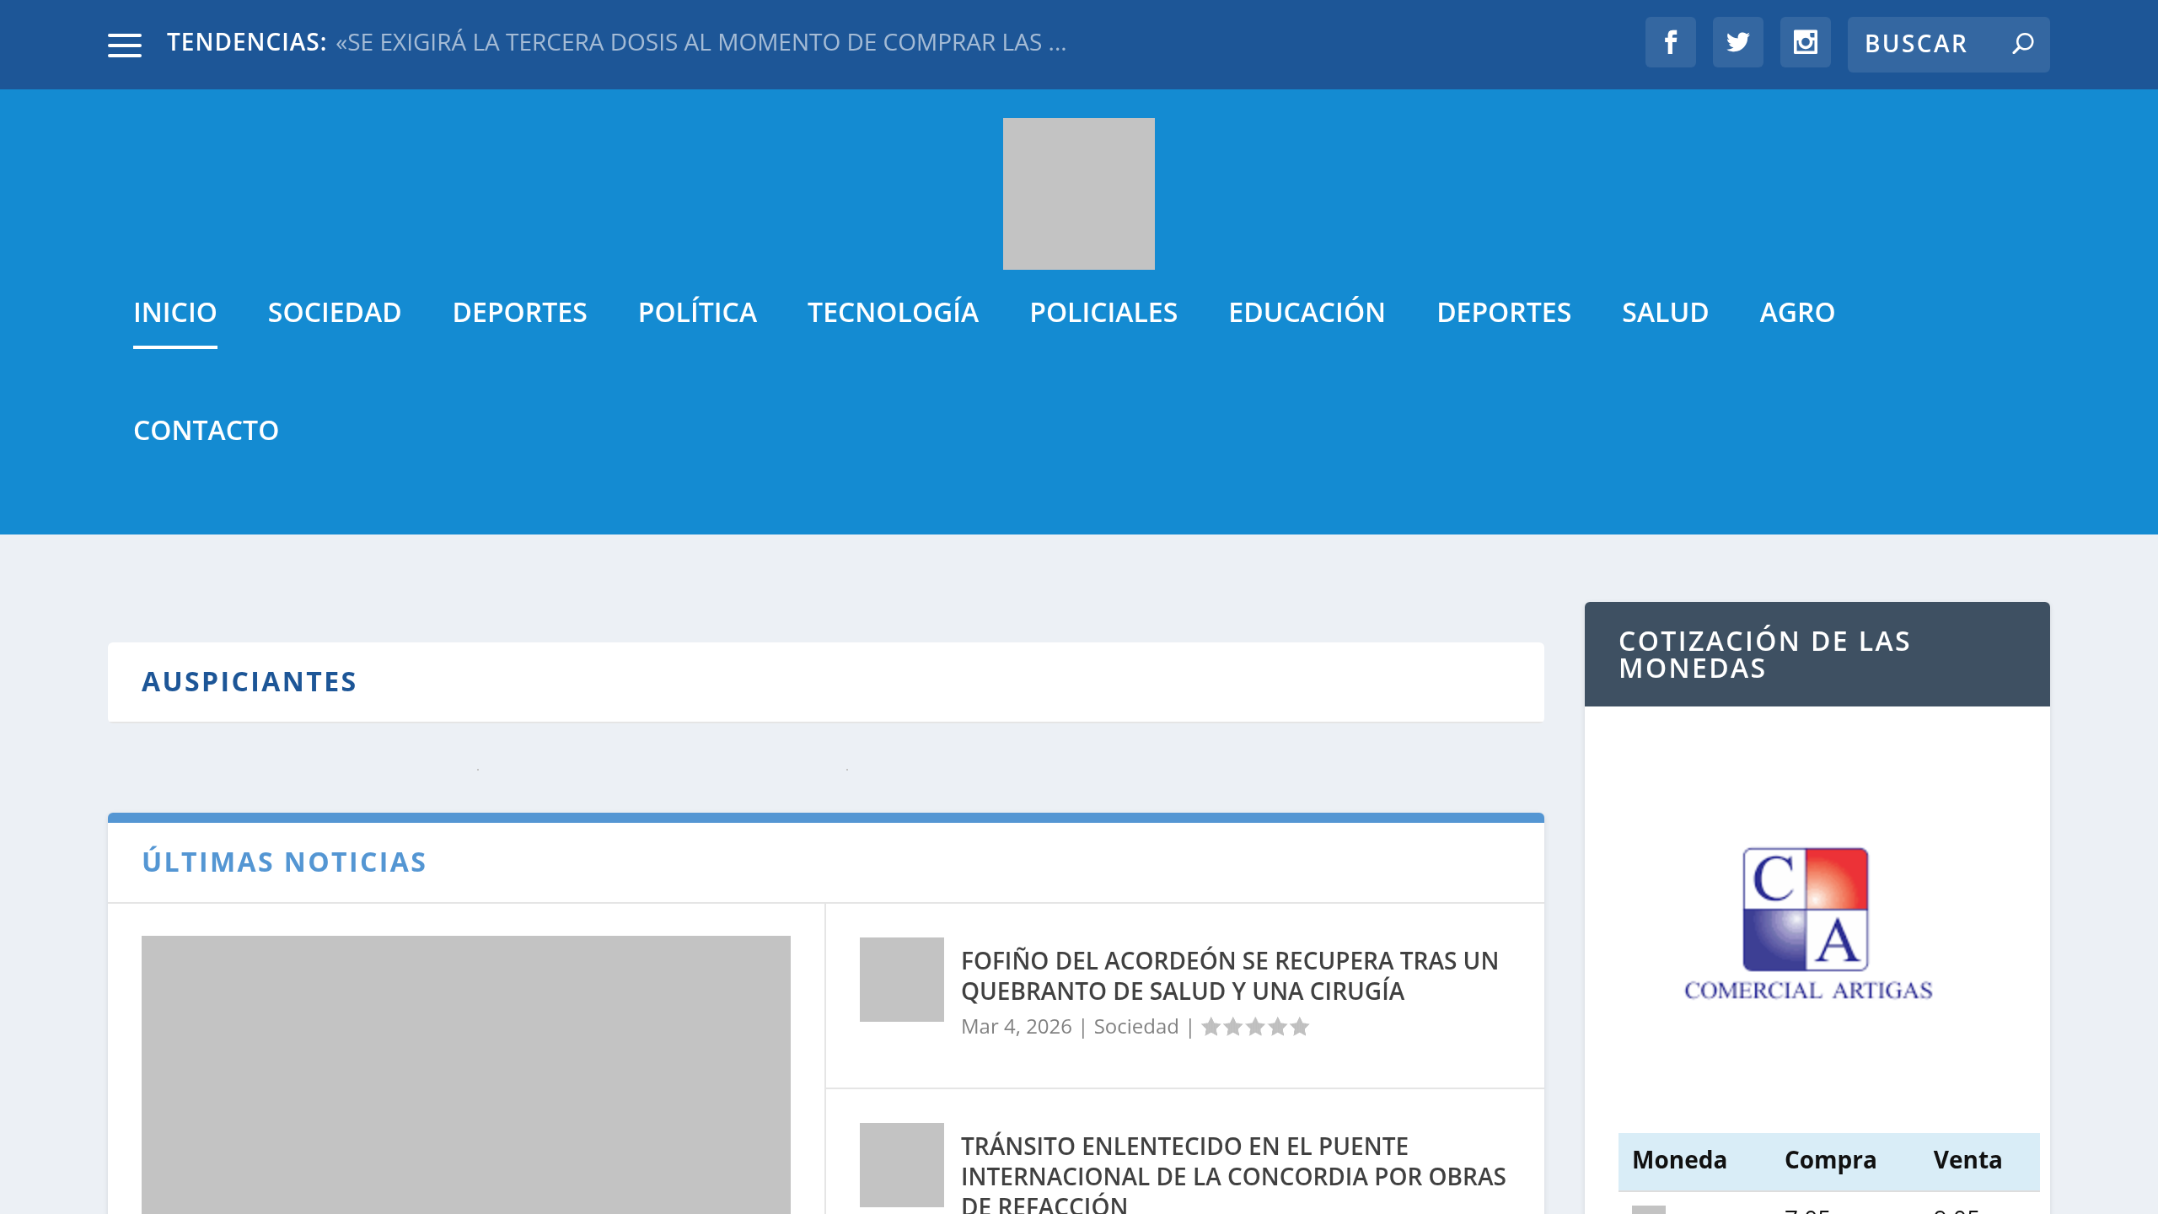Open the POLÍTICA section

696,311
